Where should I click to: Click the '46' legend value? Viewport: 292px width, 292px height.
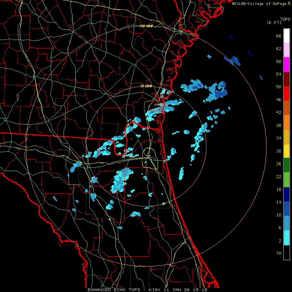(x=279, y=100)
